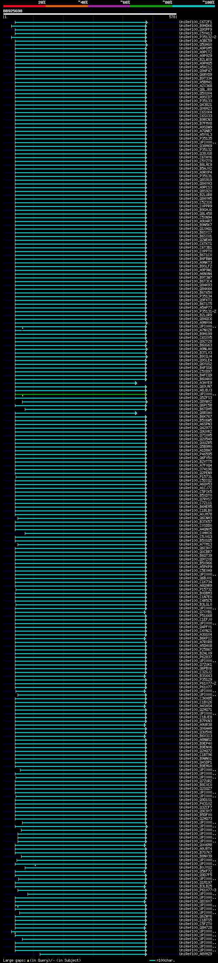Select hit label UniRef100_A9PCT2
Screen dimensions: 218x963
click(x=196, y=52)
